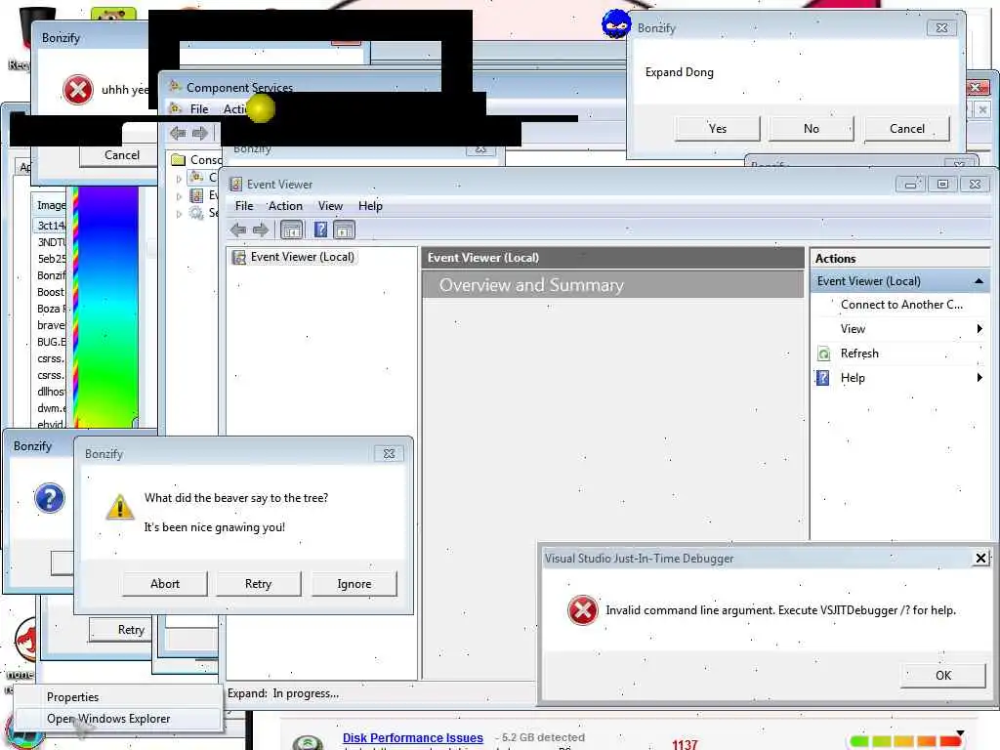Click No in the Expand Dong dialog
This screenshot has width=1000, height=750.
[812, 129]
